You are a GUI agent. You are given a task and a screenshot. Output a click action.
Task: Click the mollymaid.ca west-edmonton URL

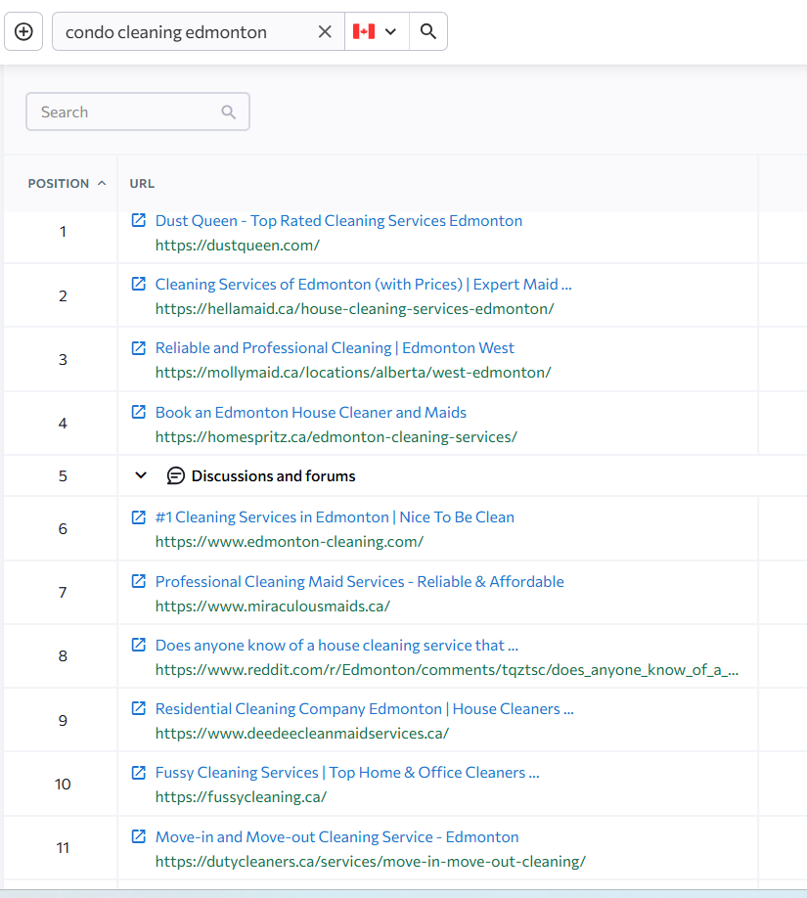pos(353,373)
